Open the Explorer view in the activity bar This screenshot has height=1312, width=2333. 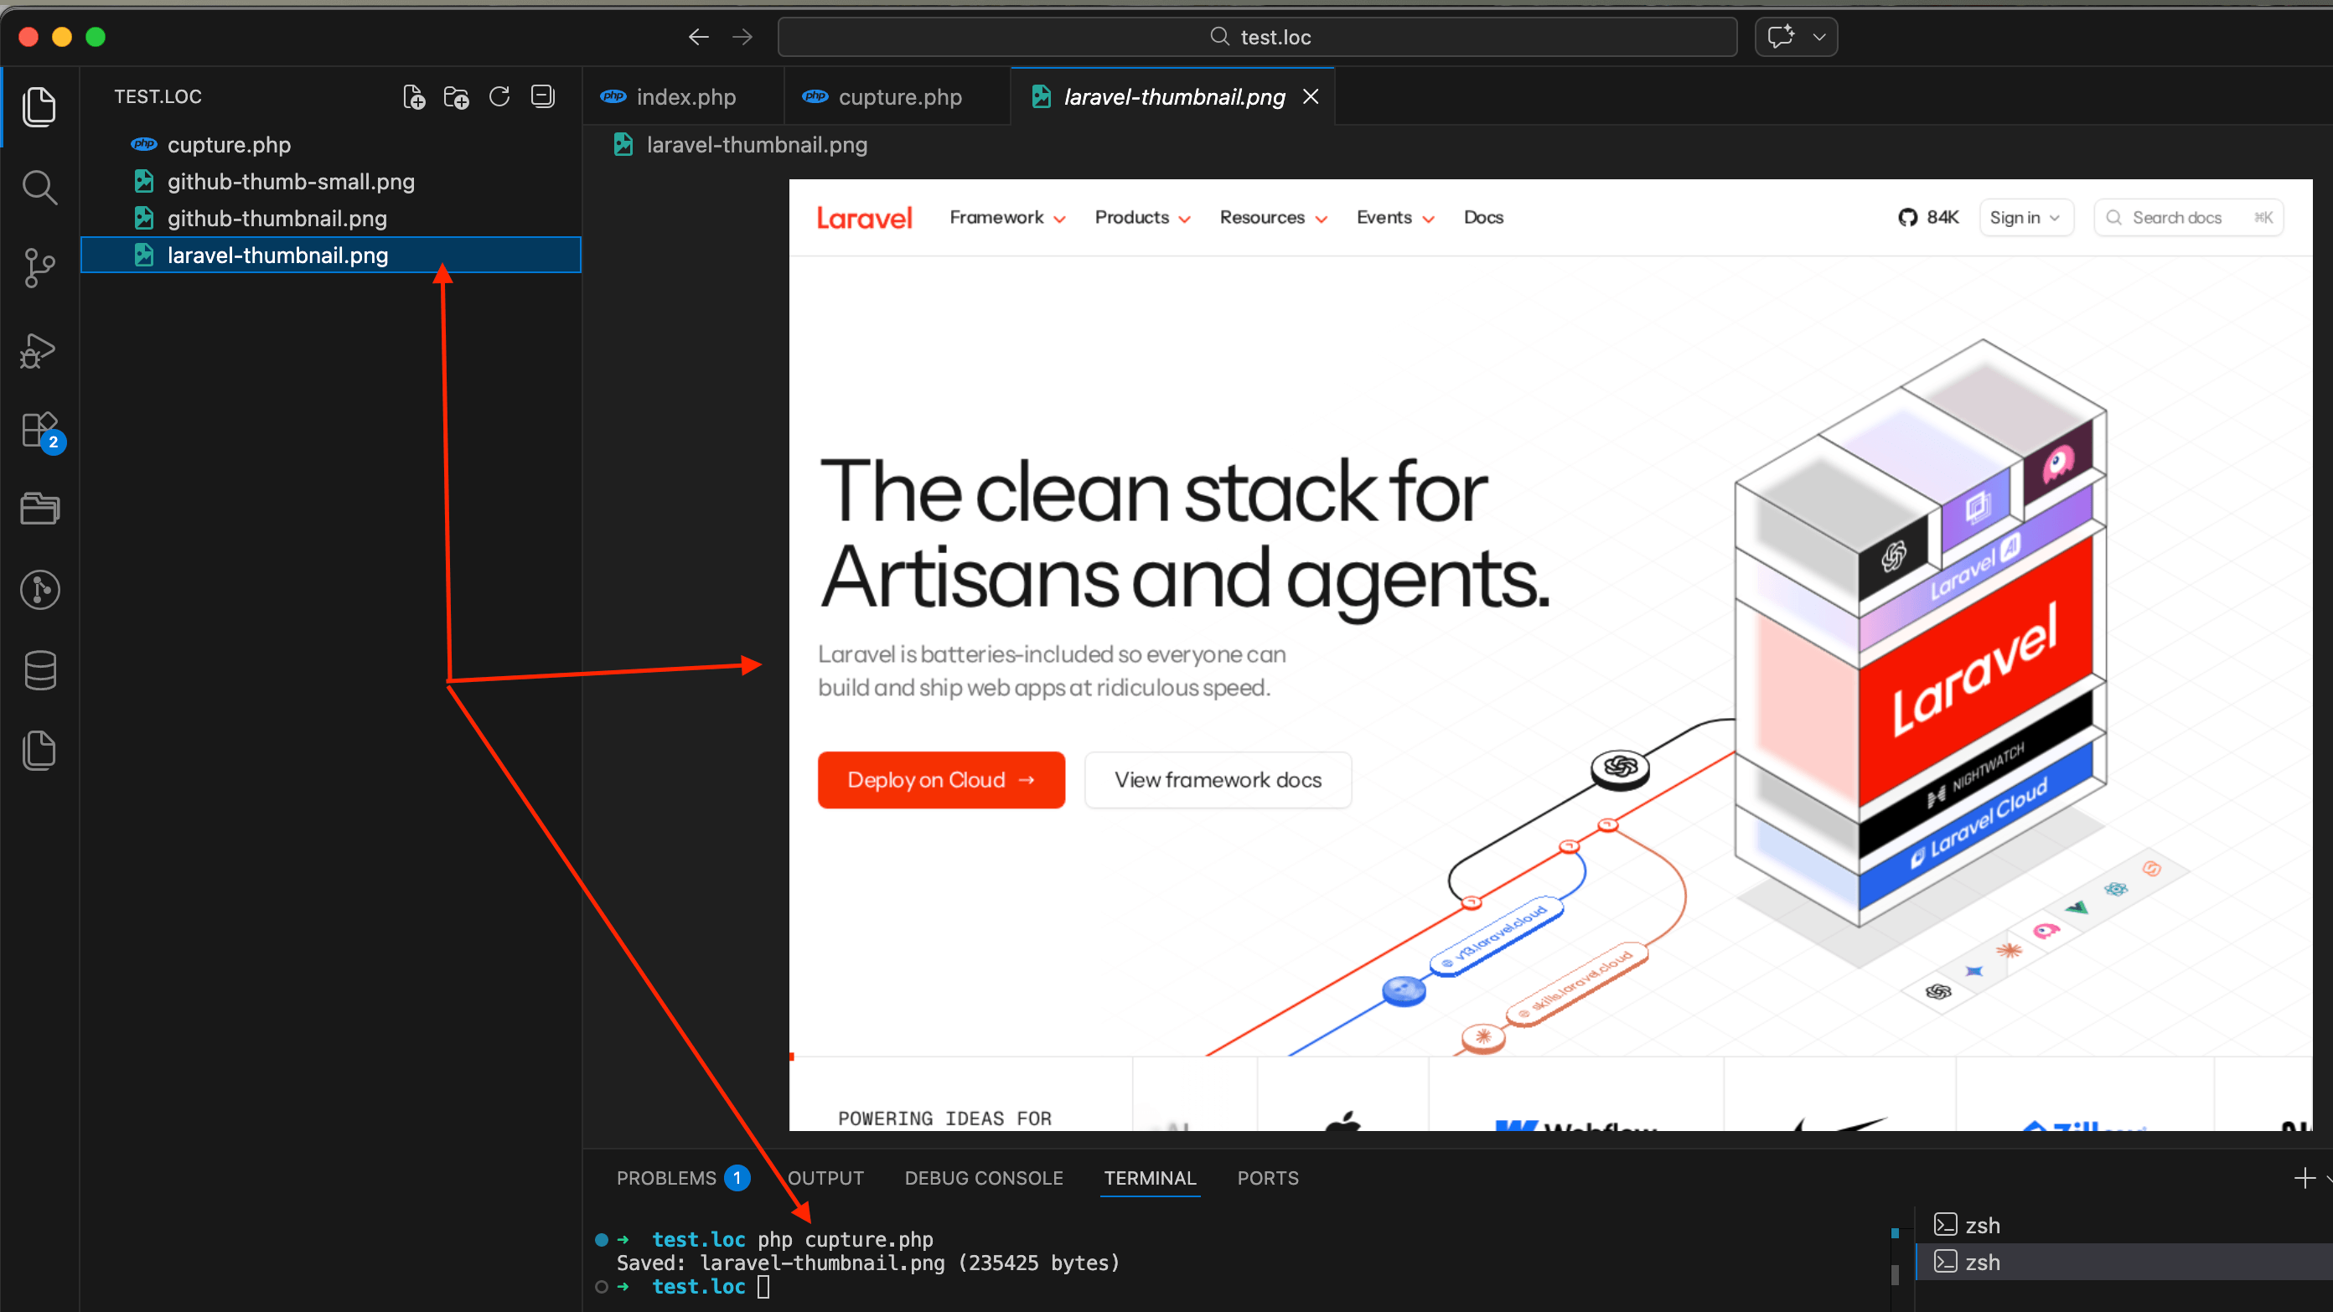(40, 106)
